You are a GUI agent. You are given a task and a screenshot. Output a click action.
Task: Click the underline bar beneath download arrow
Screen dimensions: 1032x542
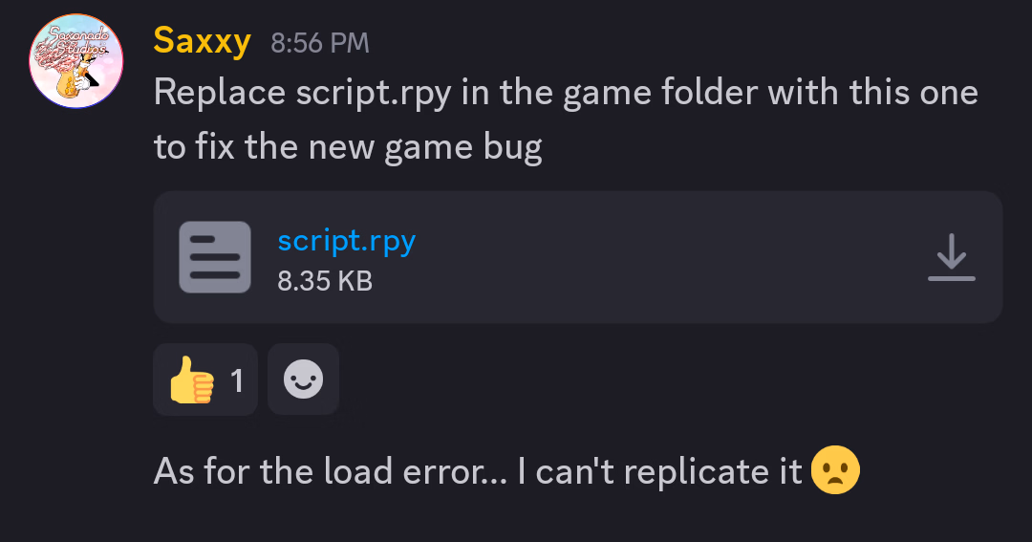point(951,278)
